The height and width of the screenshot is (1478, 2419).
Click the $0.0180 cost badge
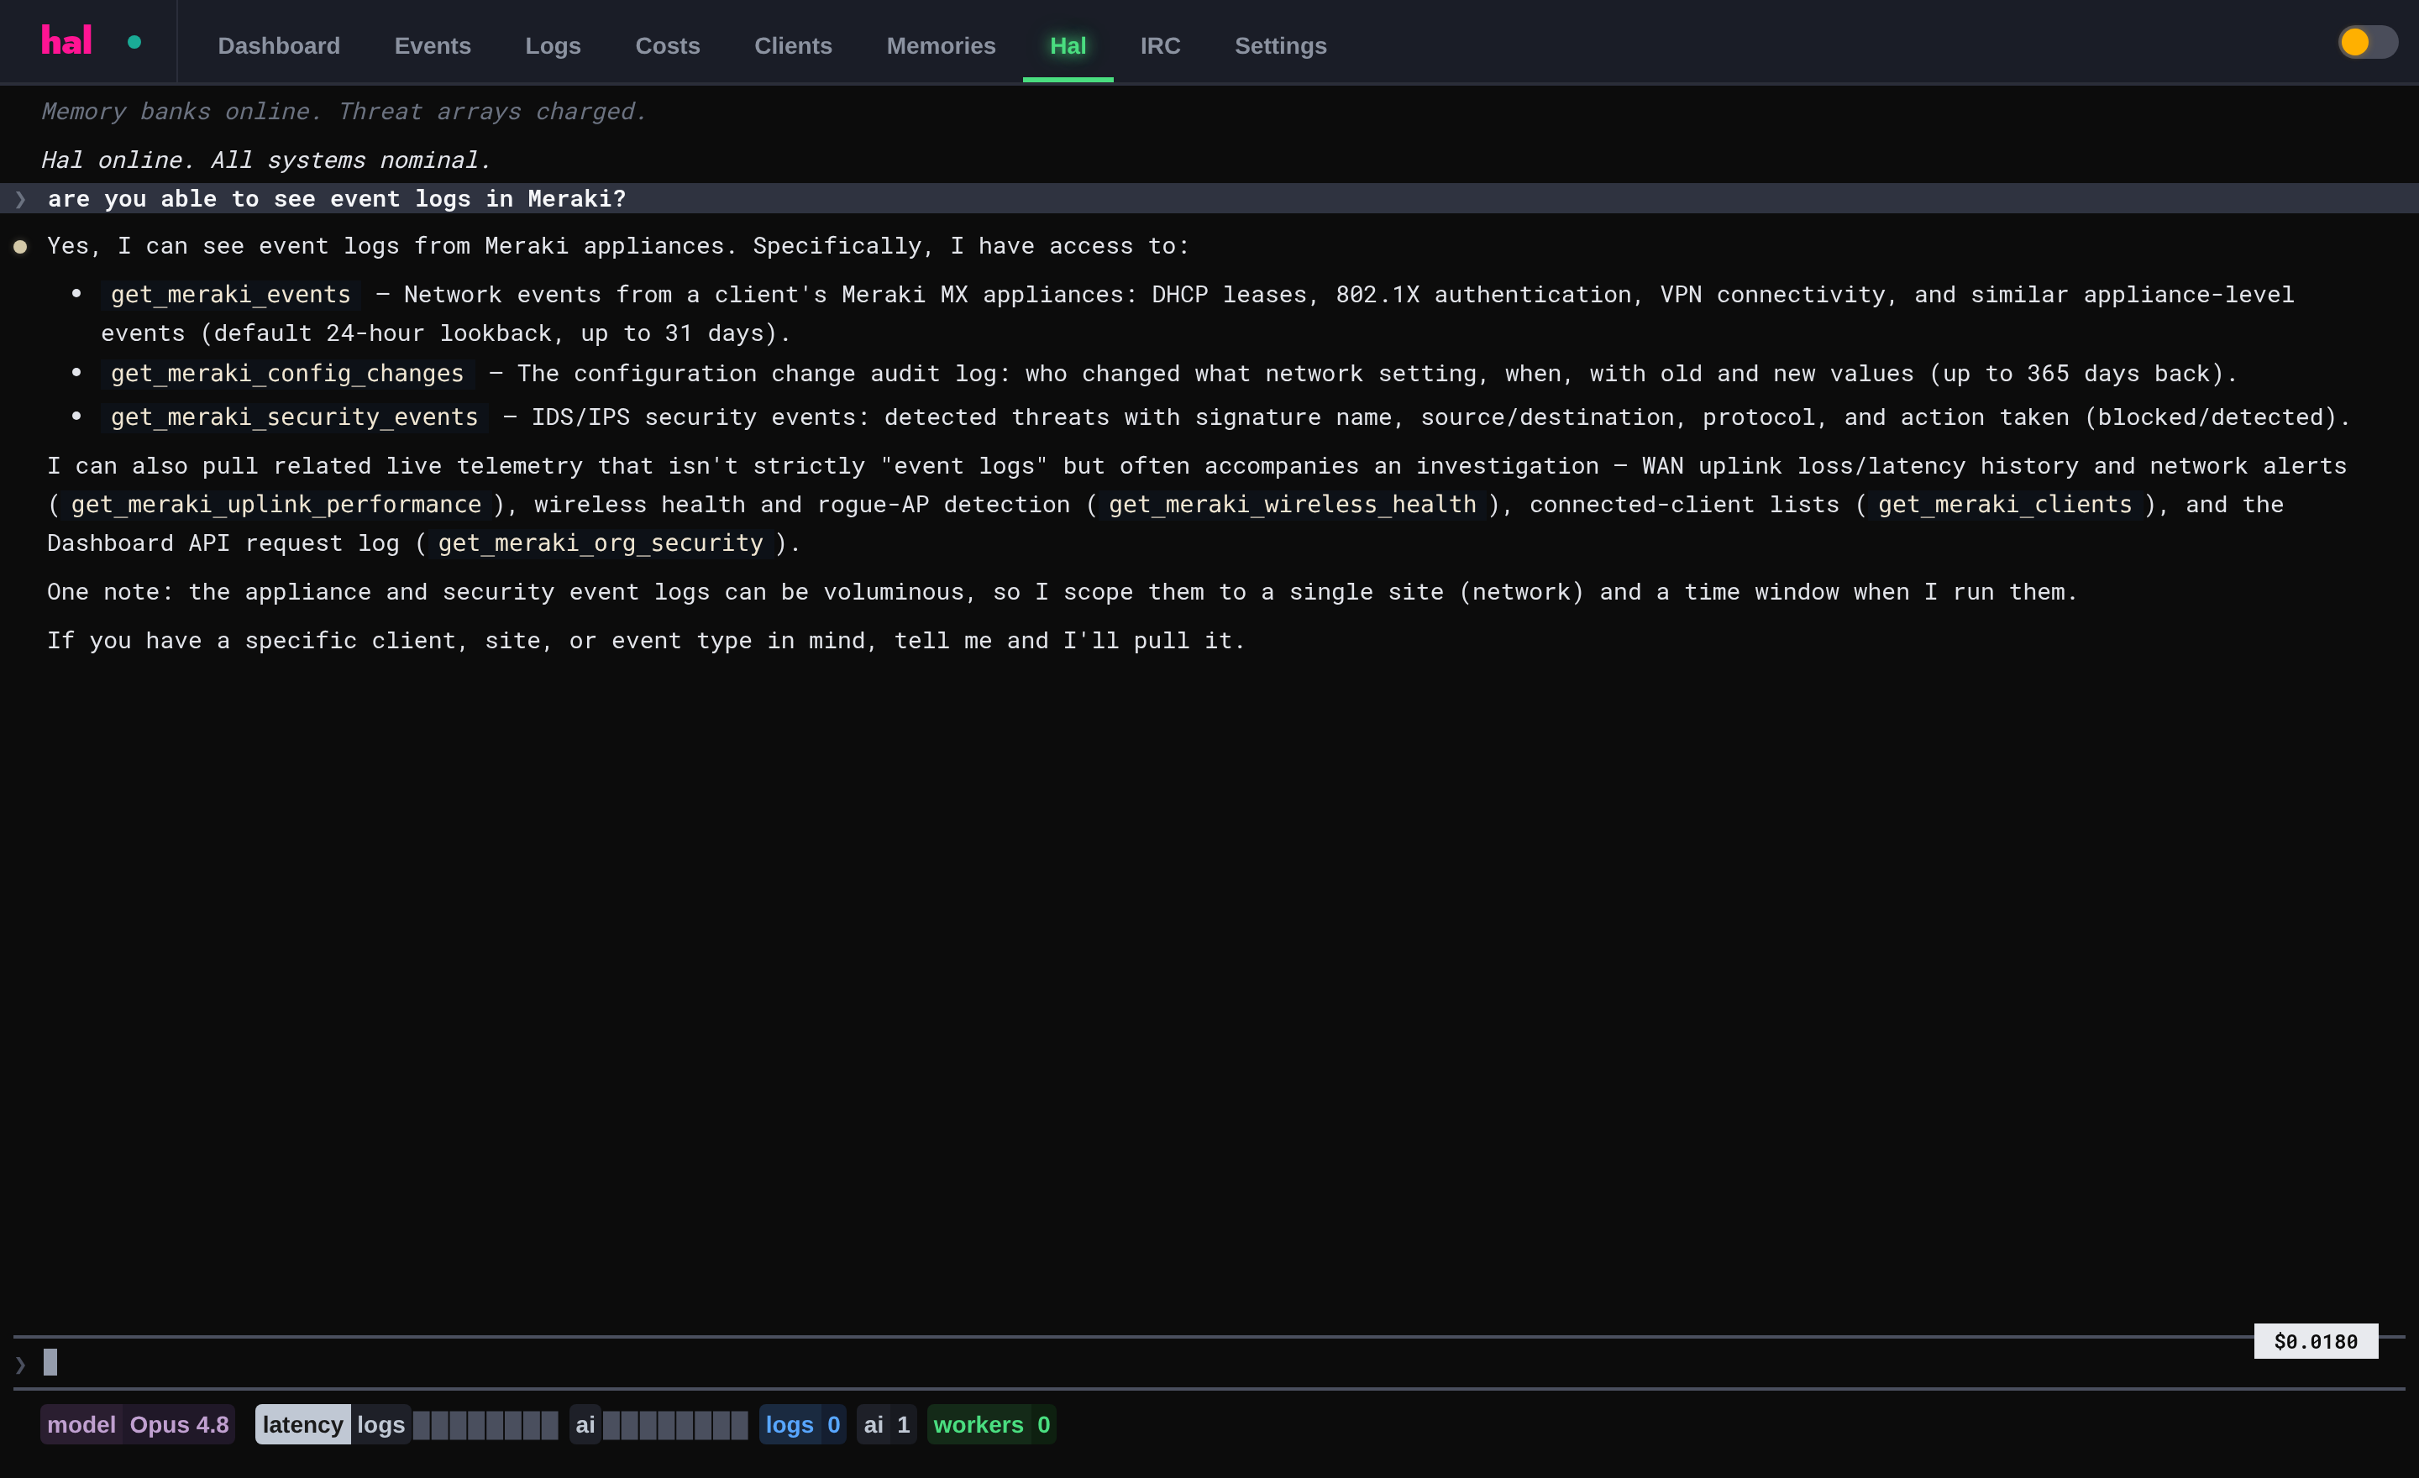pos(2316,1342)
